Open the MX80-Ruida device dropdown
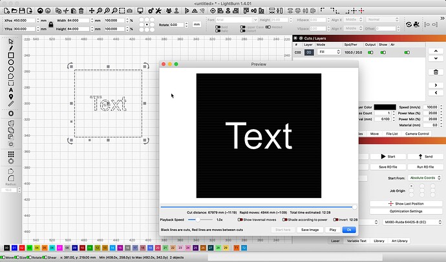Screen dimensions: 446x262 (x=412, y=222)
